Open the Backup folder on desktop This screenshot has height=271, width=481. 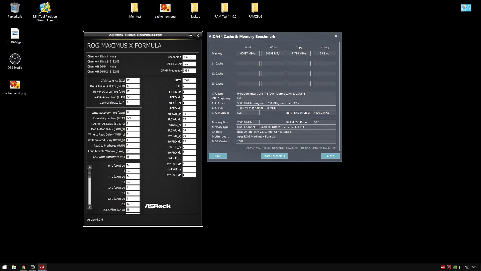tap(195, 11)
